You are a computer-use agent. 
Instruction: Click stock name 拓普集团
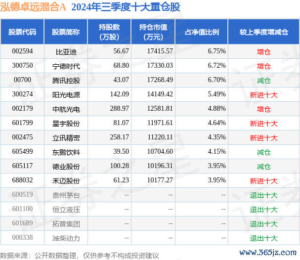click(x=66, y=224)
